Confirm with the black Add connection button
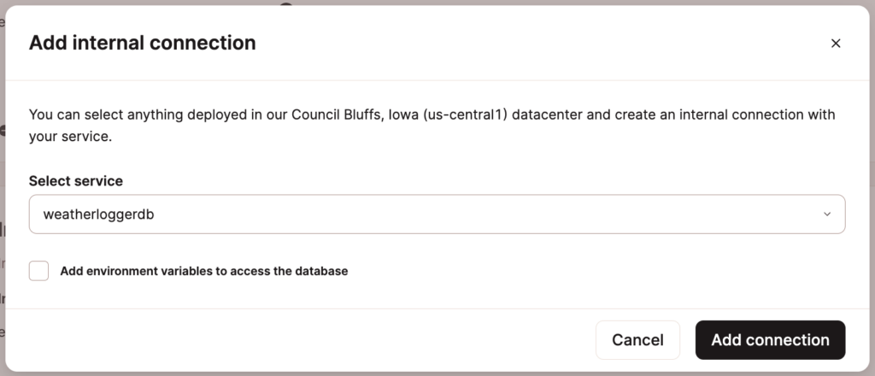The width and height of the screenshot is (875, 376). pyautogui.click(x=770, y=340)
